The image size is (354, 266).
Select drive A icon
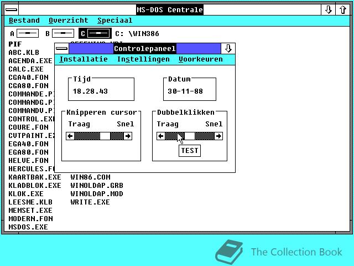(x=28, y=33)
